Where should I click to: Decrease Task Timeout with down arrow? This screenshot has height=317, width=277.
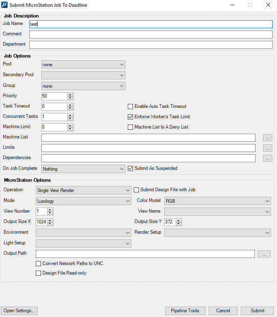[x=70, y=108]
